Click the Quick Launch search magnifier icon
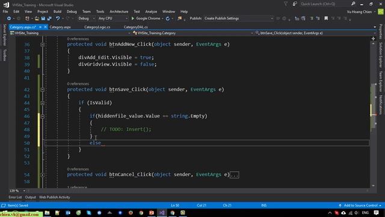 pyautogui.click(x=353, y=4)
